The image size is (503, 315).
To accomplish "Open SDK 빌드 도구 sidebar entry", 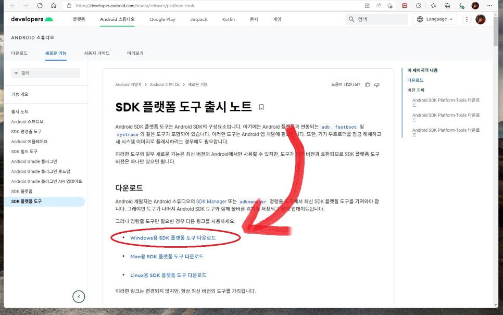I will [x=24, y=152].
